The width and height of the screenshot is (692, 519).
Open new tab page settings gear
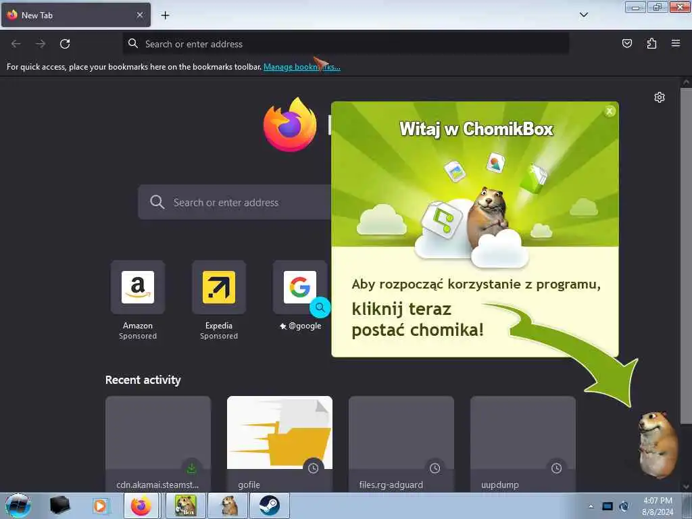tap(660, 97)
